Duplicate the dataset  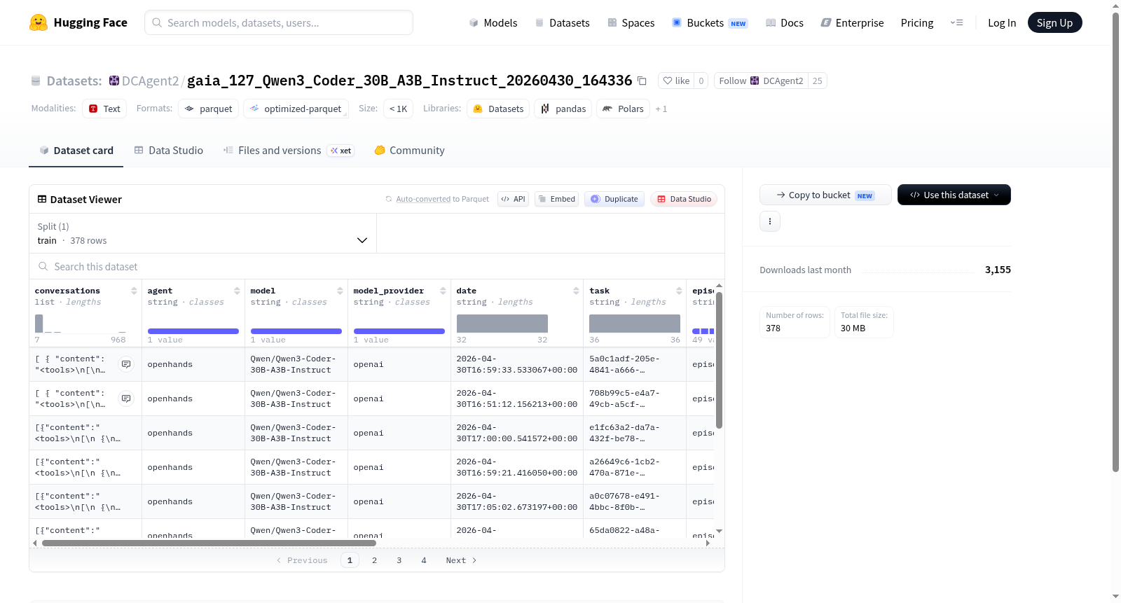click(x=614, y=199)
